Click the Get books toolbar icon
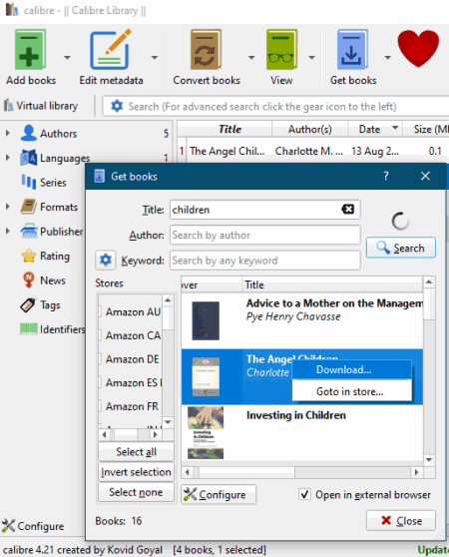The image size is (449, 557). point(352,49)
